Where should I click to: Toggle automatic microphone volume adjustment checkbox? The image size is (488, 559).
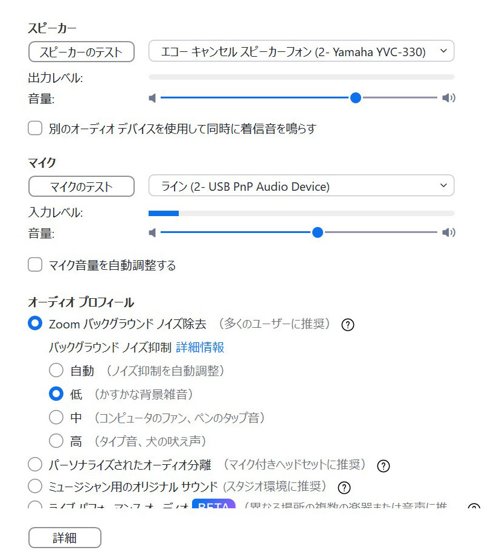(36, 265)
